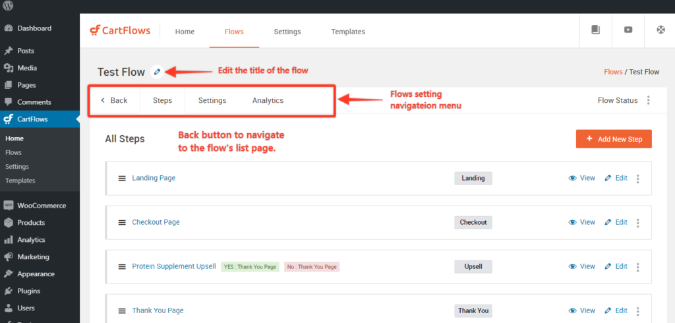Open Upsell row more options
Viewport: 675px width, 323px height.
[x=637, y=267]
